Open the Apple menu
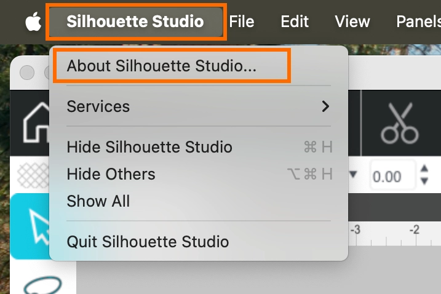 (33, 22)
